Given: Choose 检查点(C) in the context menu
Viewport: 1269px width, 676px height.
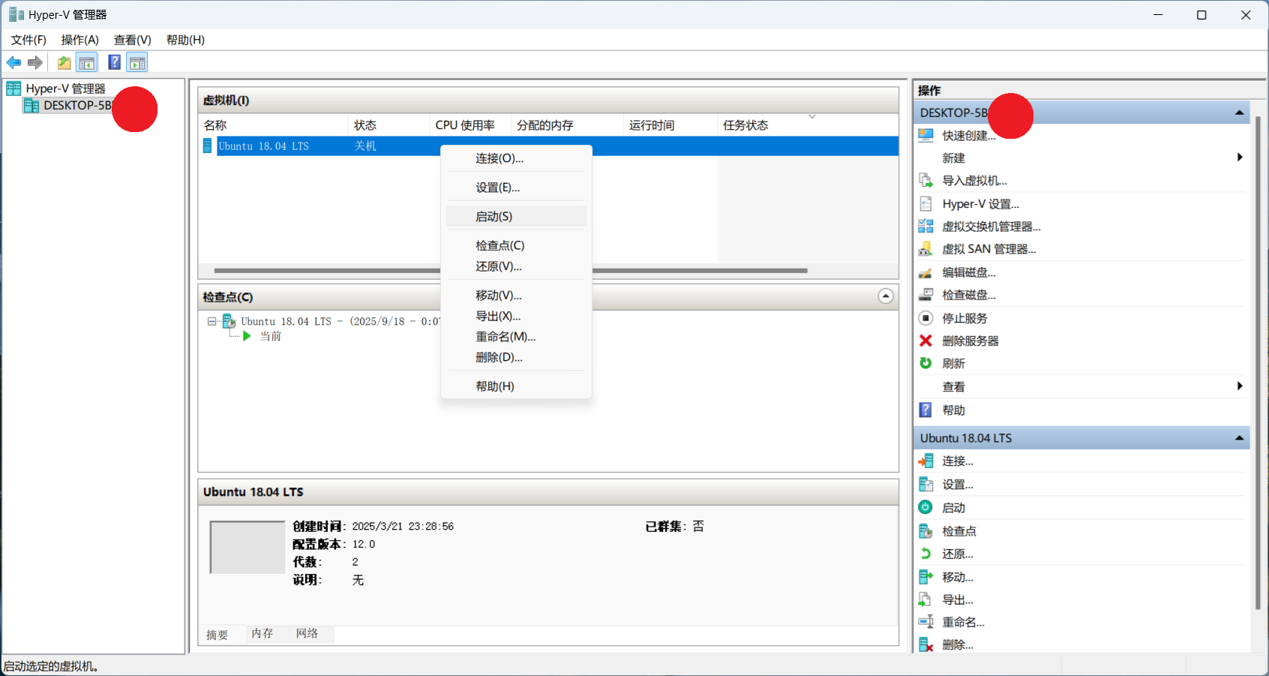Looking at the screenshot, I should tap(516, 245).
